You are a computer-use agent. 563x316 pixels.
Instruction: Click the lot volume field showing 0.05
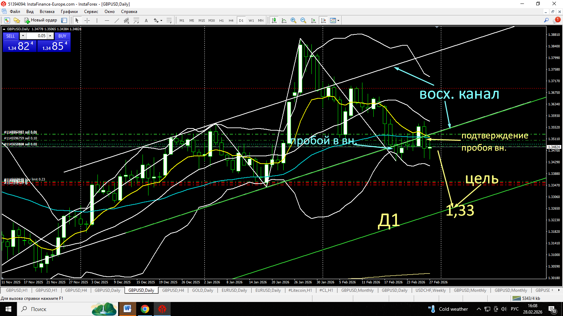(x=37, y=36)
